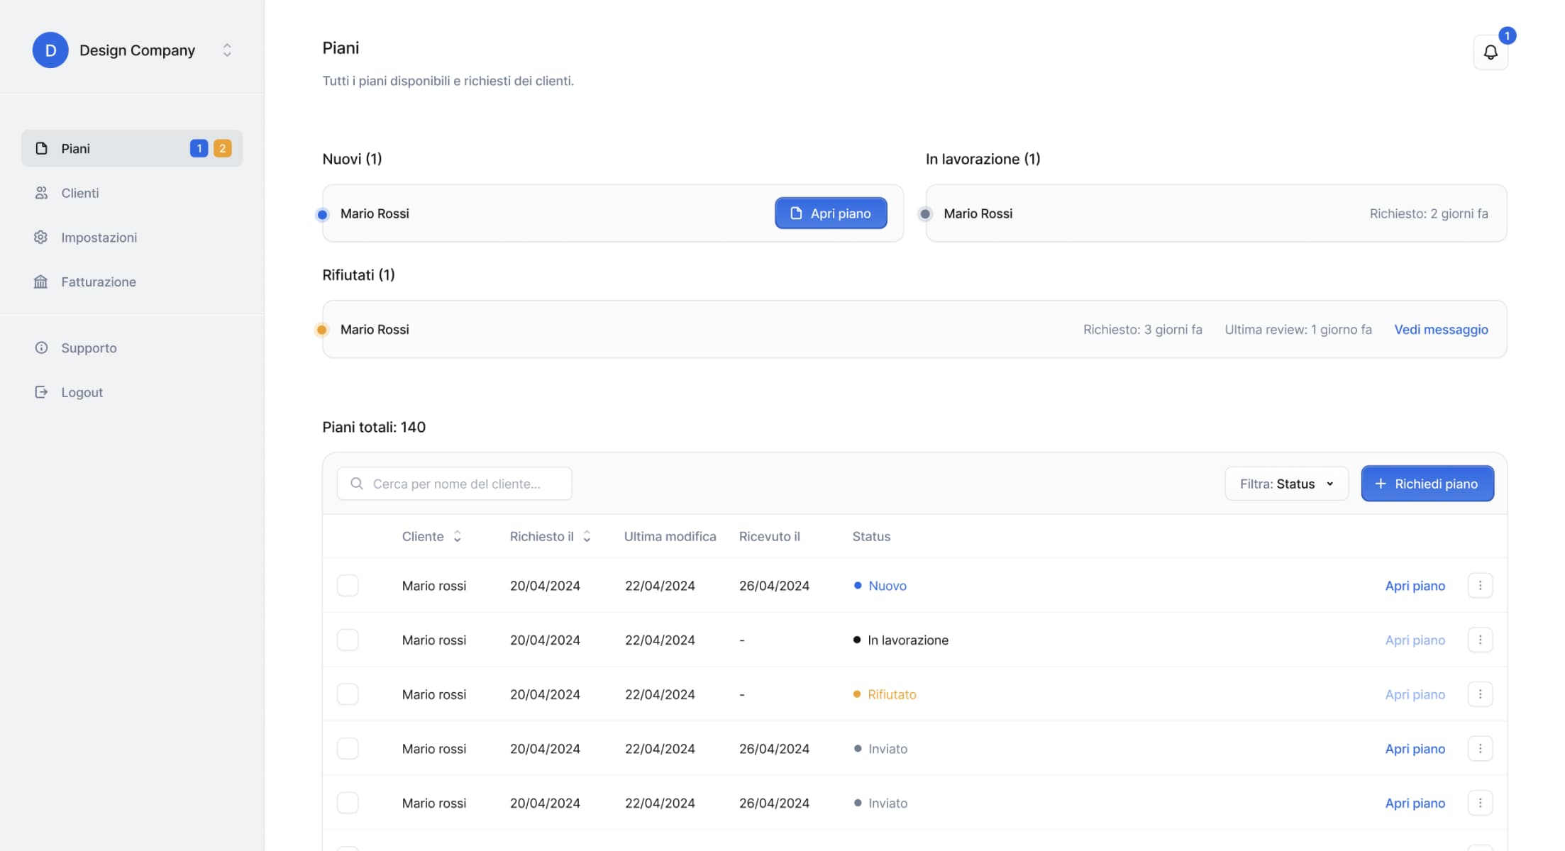Image resolution: width=1565 pixels, height=851 pixels.
Task: Open Impostazioni in the sidebar
Action: click(99, 238)
